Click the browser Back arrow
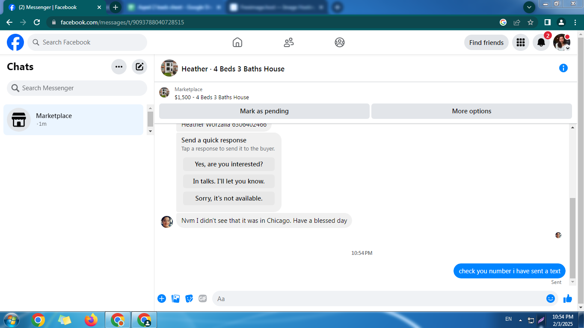The height and width of the screenshot is (328, 584). point(9,22)
